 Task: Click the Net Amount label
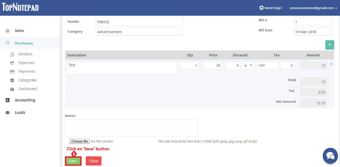[286, 101]
